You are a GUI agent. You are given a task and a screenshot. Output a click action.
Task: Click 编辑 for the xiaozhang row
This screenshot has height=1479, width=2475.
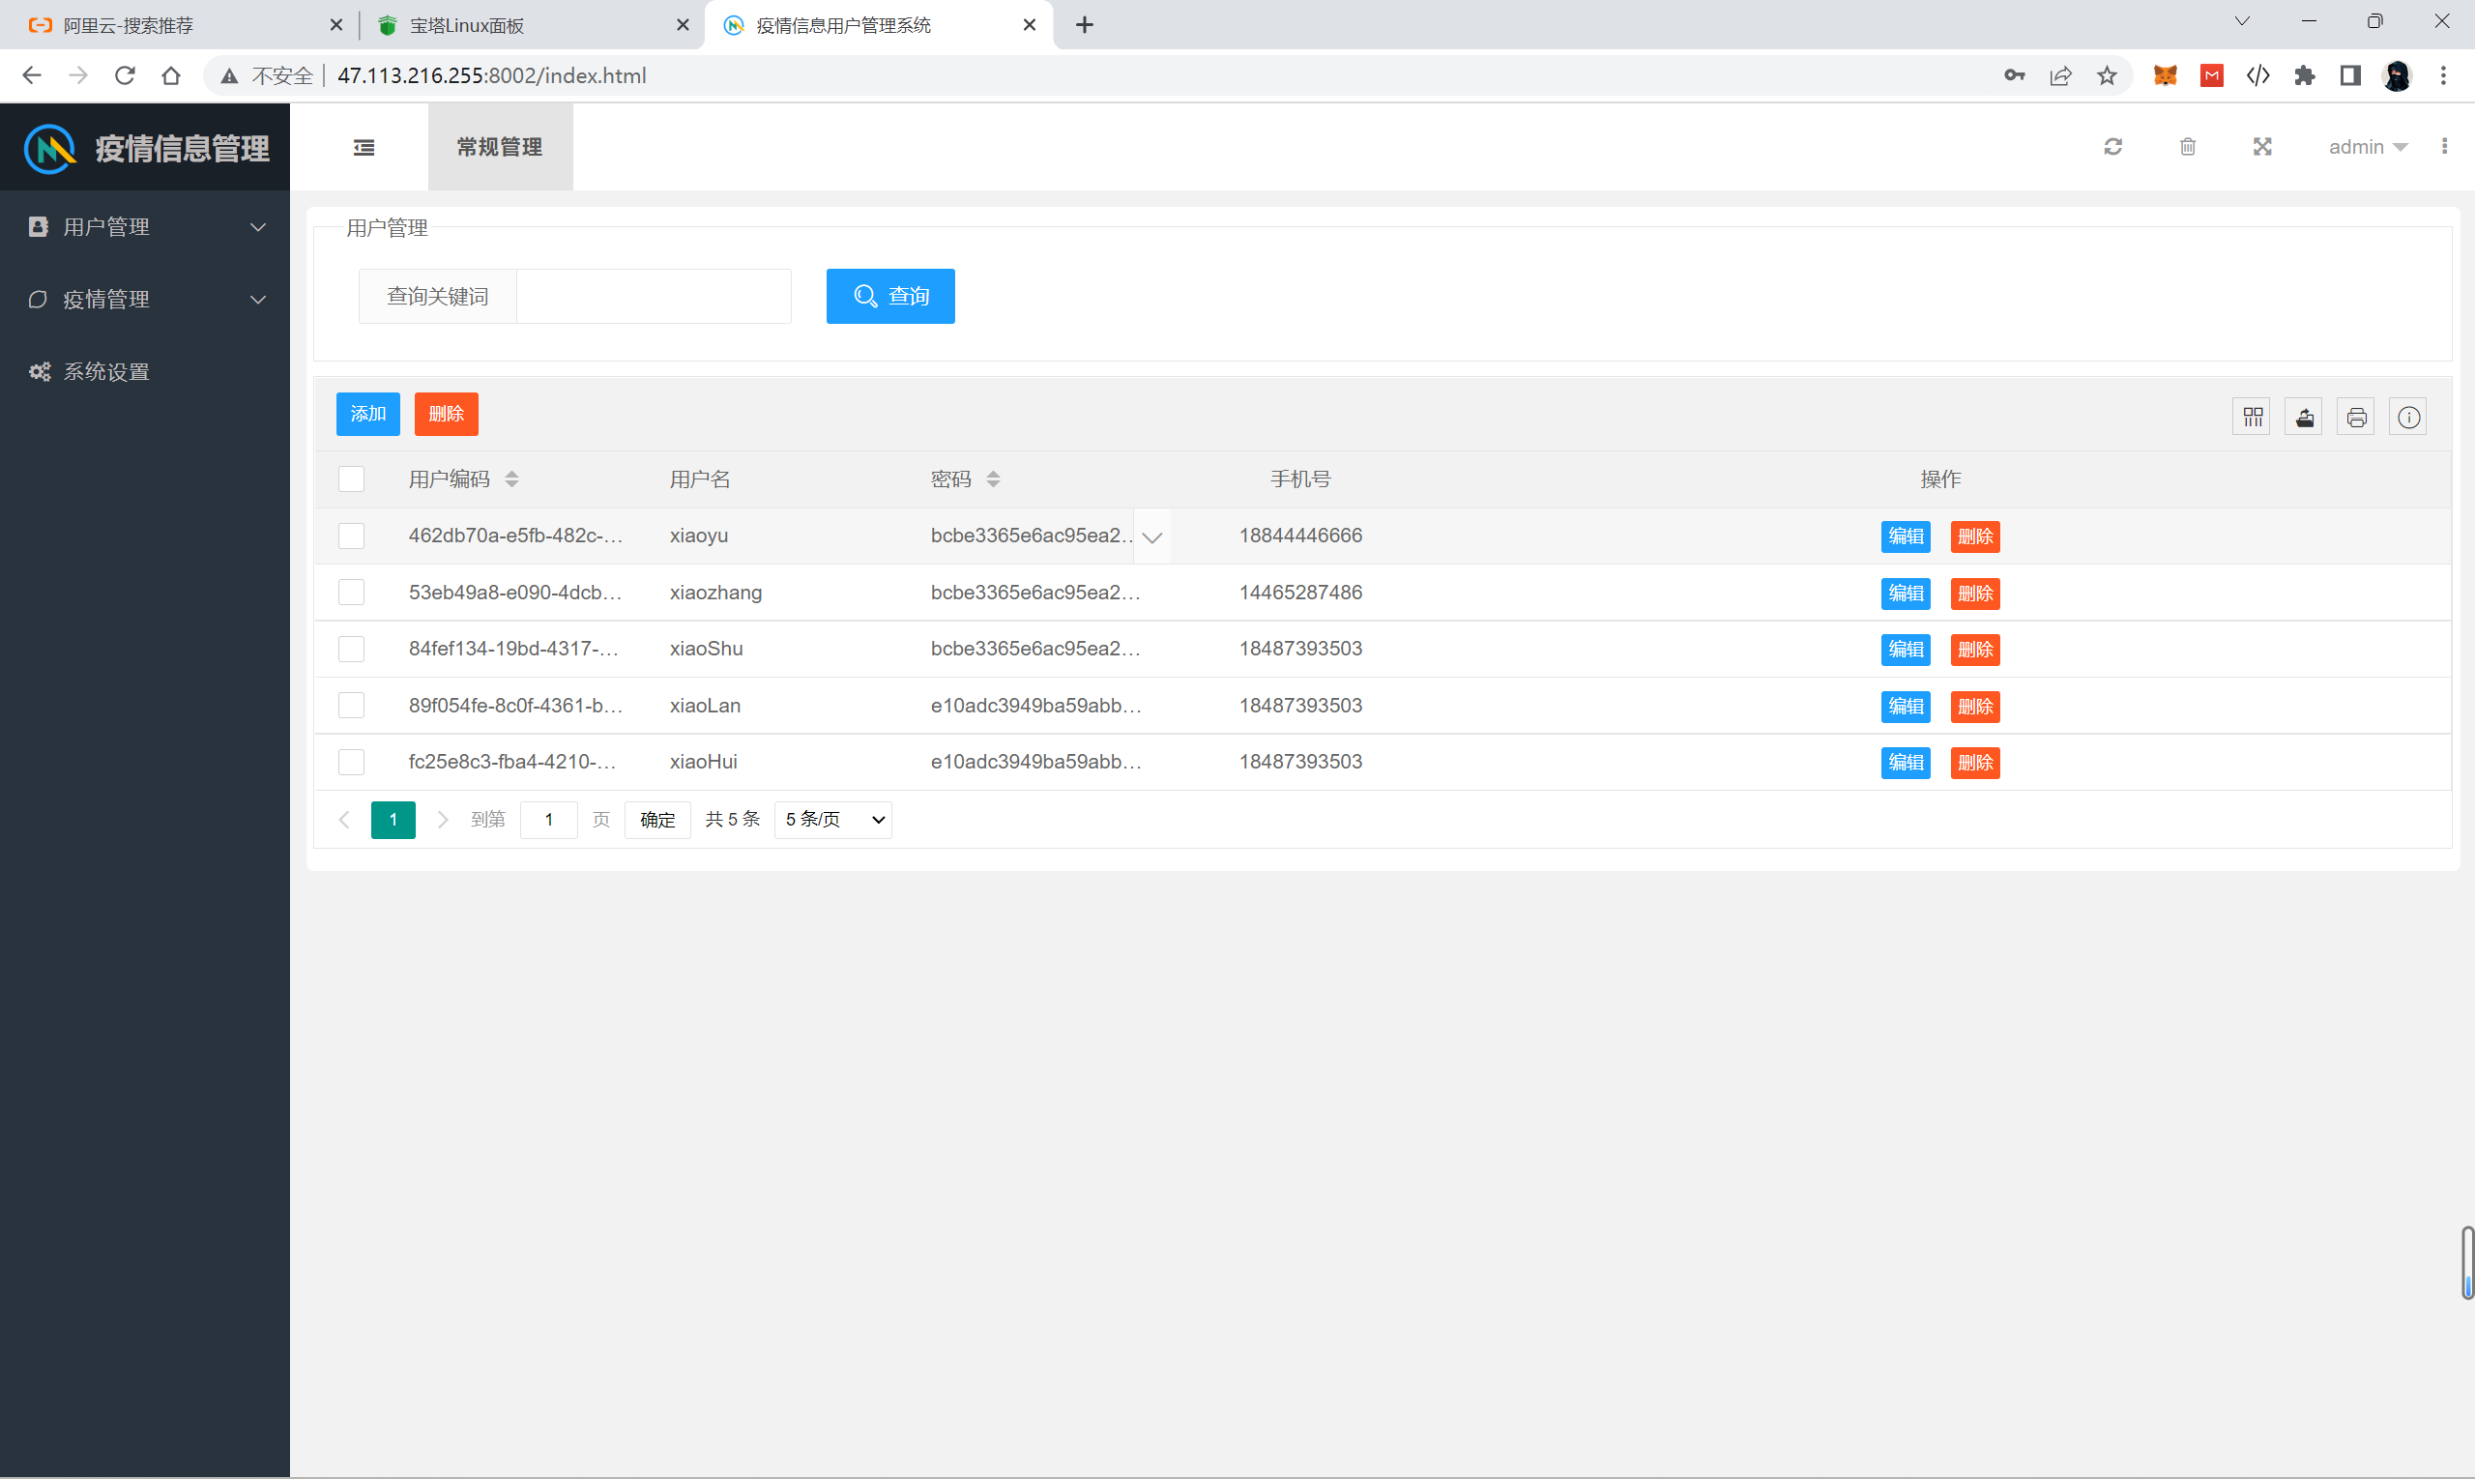coord(1905,593)
